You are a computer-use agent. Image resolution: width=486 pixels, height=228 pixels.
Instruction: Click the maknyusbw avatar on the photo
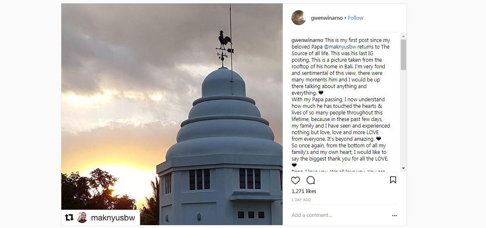(x=82, y=217)
